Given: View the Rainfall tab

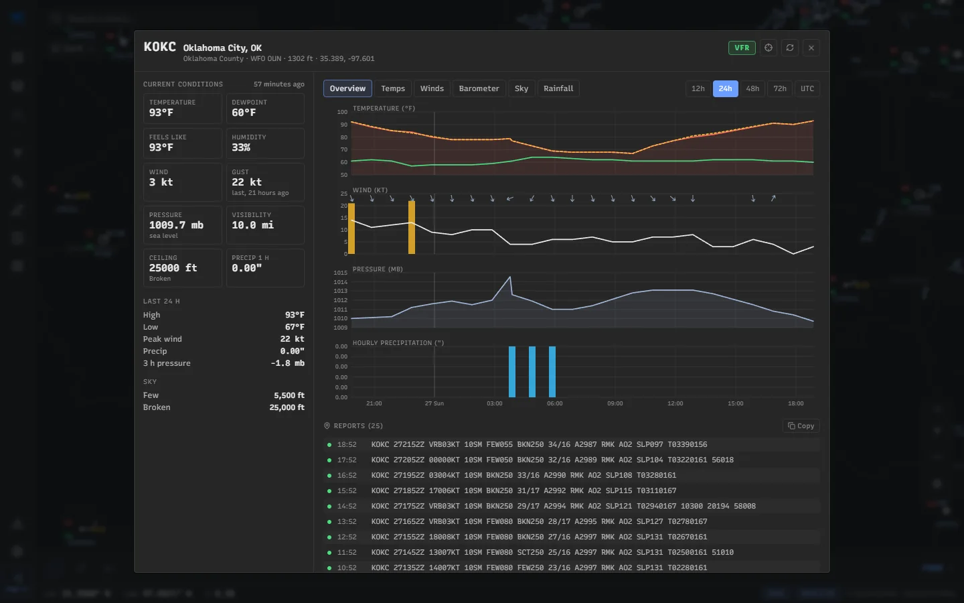Looking at the screenshot, I should coord(558,88).
